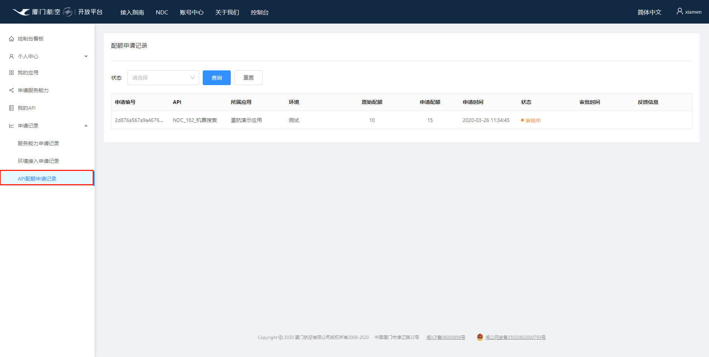This screenshot has height=357, width=709.
Task: Select API配额申请记录 in the sidebar
Action: [47, 178]
